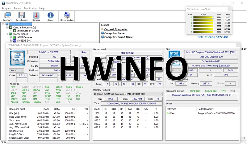
Task: Click the Intel Core i7 CPU logo
Action: pyautogui.click(x=18, y=58)
